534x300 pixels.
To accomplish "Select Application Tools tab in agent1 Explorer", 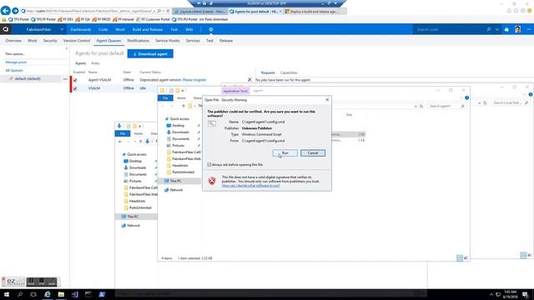I will [235, 91].
